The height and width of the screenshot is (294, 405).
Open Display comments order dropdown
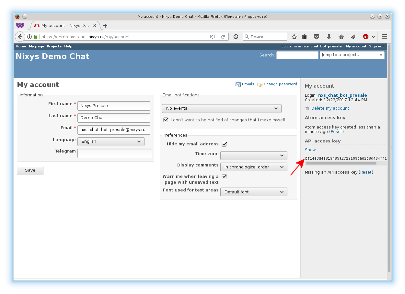[254, 167]
